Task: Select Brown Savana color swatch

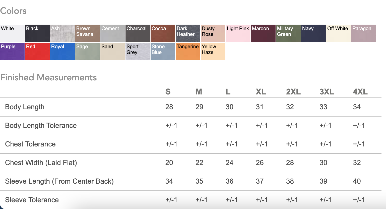Action: [x=88, y=33]
